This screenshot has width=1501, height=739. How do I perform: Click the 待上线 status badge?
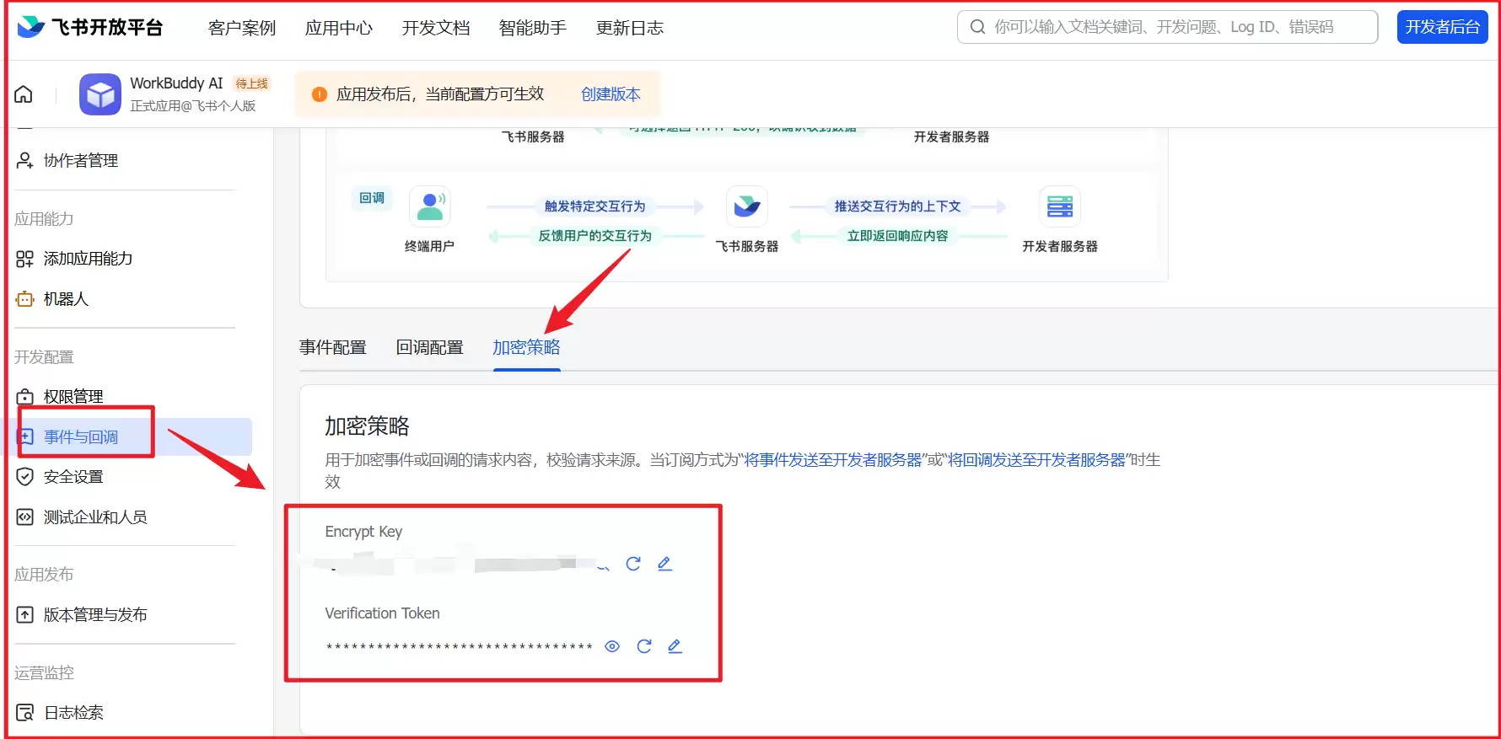pyautogui.click(x=251, y=83)
